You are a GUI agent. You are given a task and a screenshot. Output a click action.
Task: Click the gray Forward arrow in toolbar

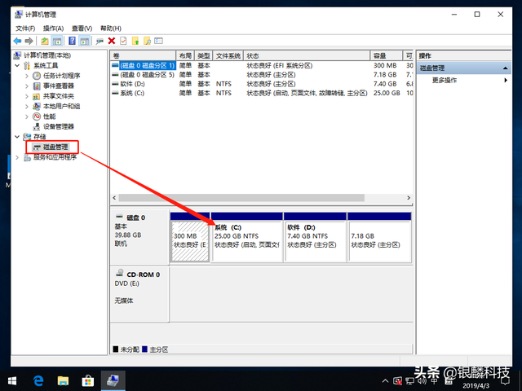[29, 41]
